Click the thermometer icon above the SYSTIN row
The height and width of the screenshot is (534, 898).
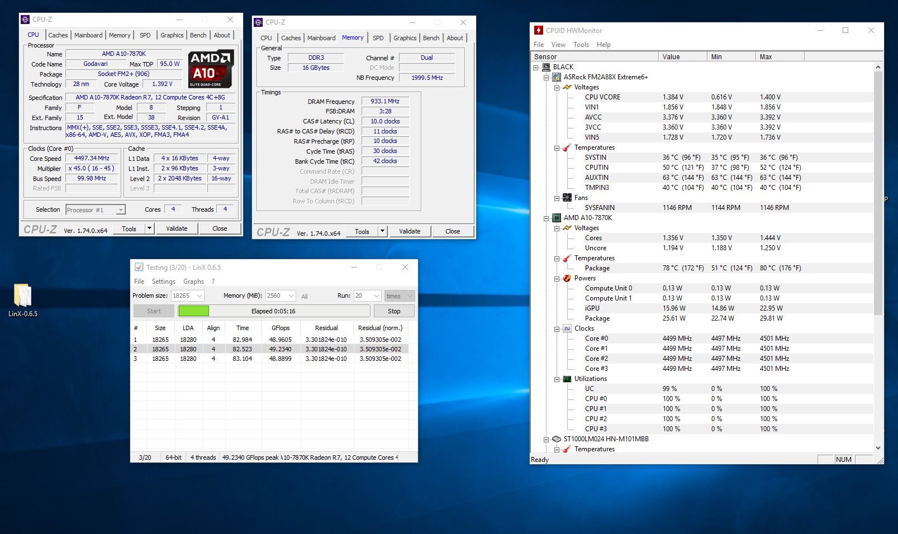click(x=567, y=147)
